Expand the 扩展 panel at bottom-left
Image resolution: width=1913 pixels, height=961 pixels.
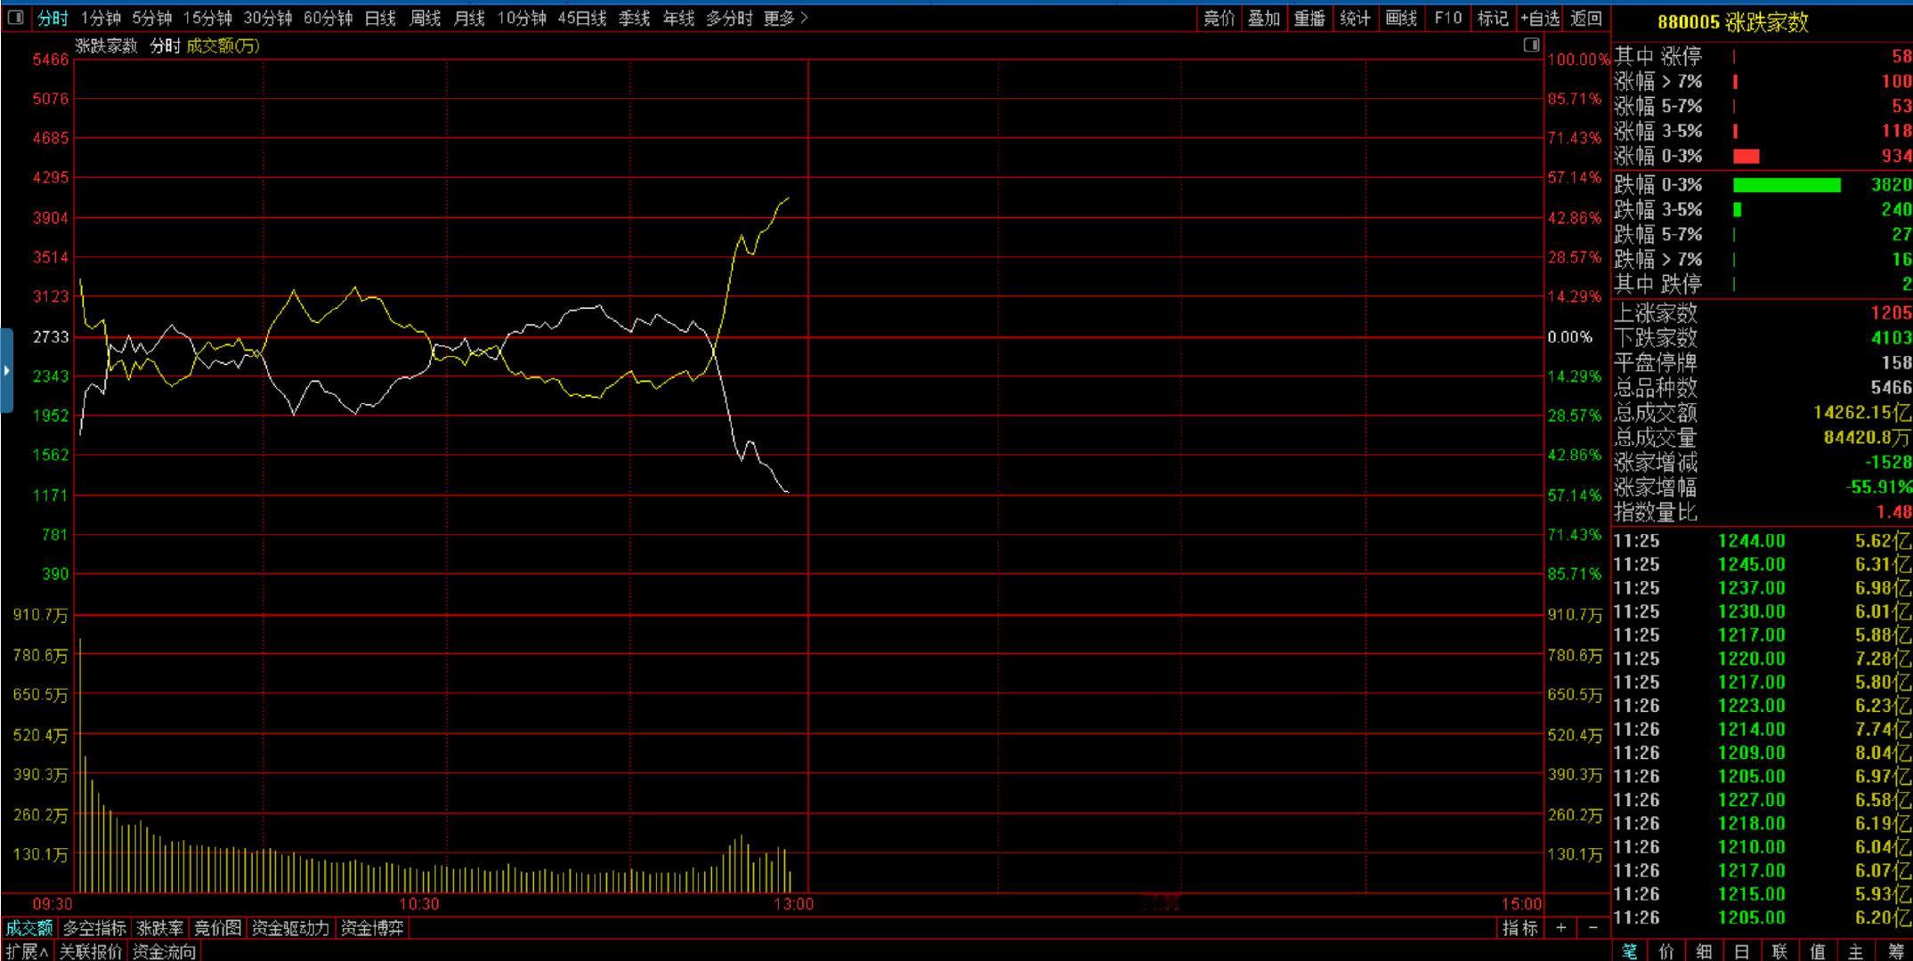(26, 951)
